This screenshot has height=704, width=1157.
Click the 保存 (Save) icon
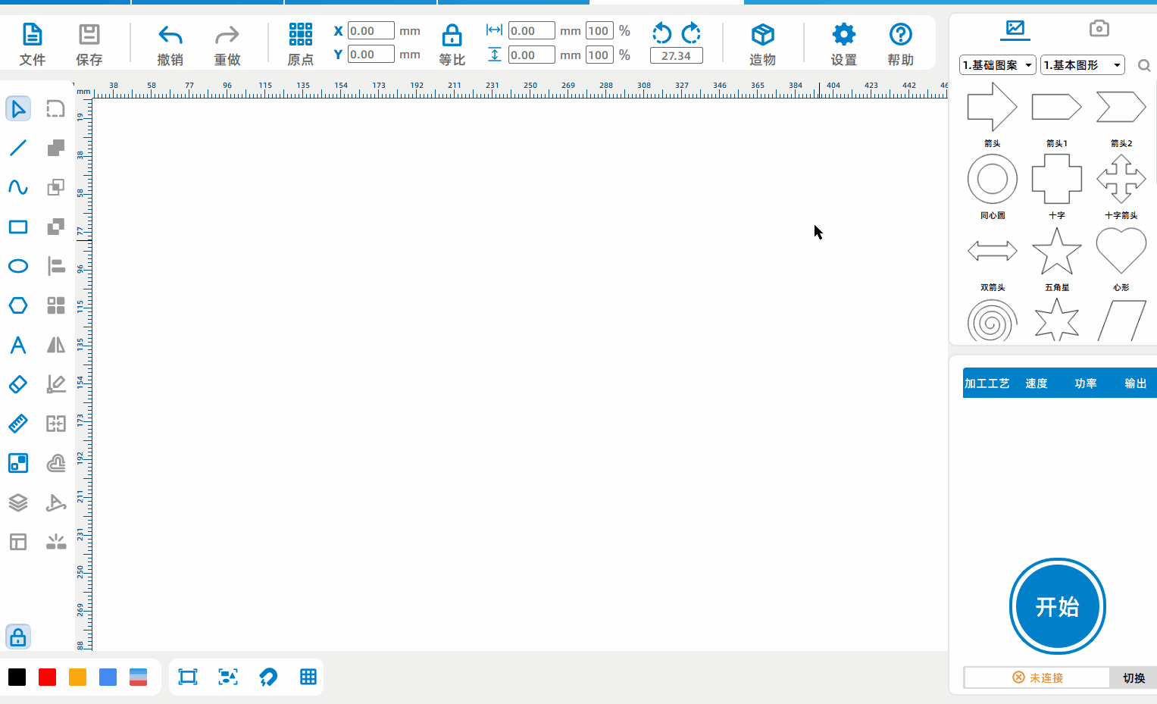point(89,35)
